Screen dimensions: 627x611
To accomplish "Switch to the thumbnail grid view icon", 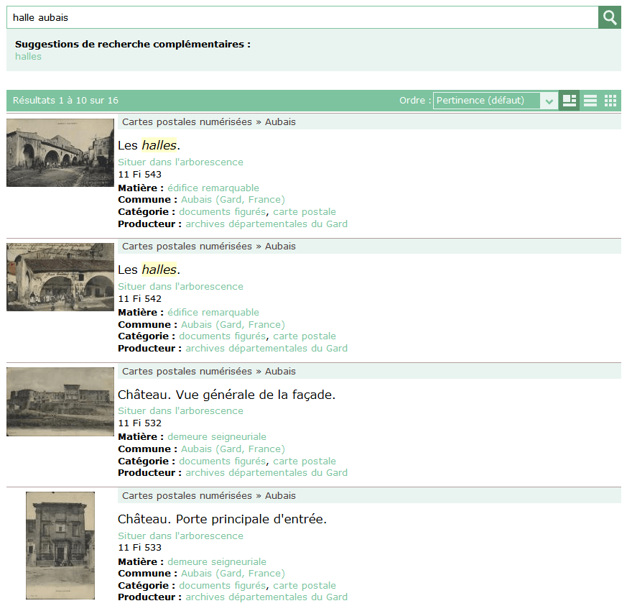I will [610, 101].
